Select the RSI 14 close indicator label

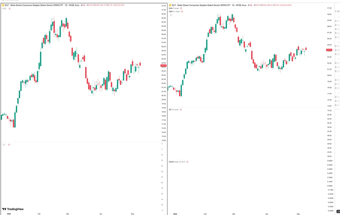point(174,109)
